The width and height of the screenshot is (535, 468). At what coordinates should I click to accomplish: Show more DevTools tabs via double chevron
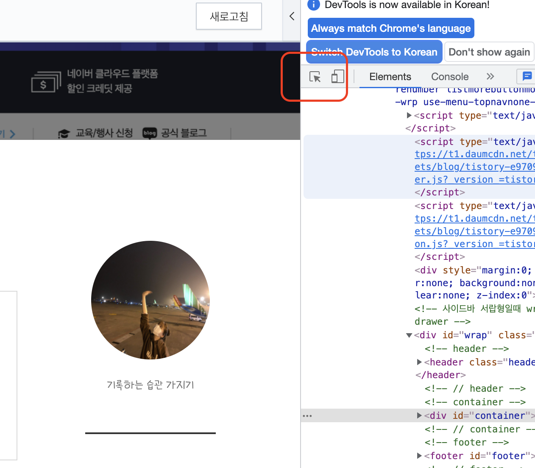490,76
